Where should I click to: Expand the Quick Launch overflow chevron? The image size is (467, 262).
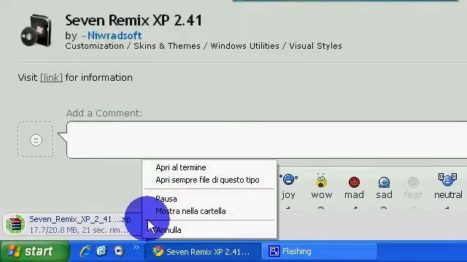point(136,247)
